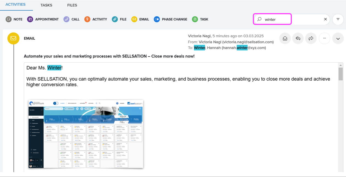Open the FILES tab

[x=72, y=5]
